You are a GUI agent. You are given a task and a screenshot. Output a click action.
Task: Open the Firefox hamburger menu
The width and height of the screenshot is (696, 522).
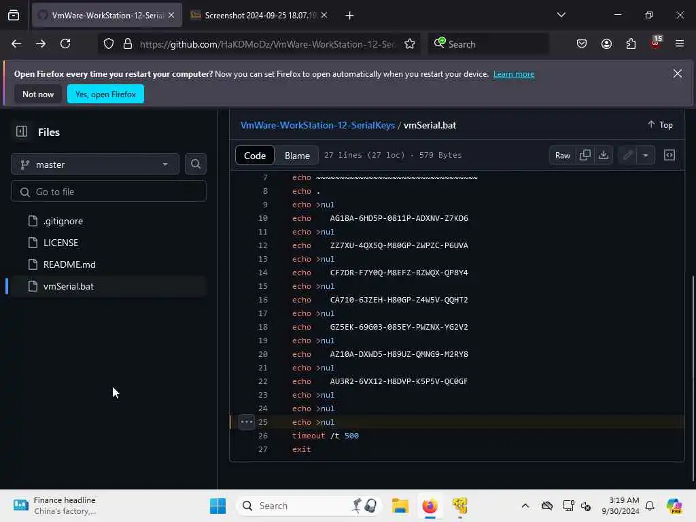pos(680,44)
